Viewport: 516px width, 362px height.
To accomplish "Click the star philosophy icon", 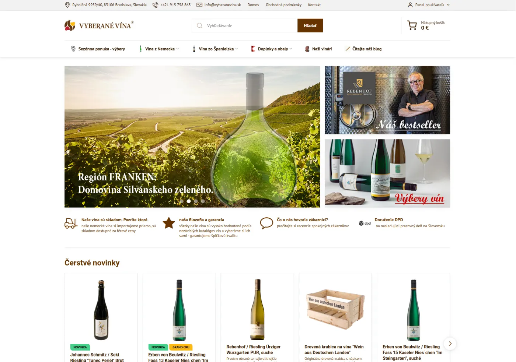I will click(169, 223).
